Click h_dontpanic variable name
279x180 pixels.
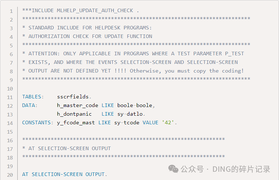[74, 114]
